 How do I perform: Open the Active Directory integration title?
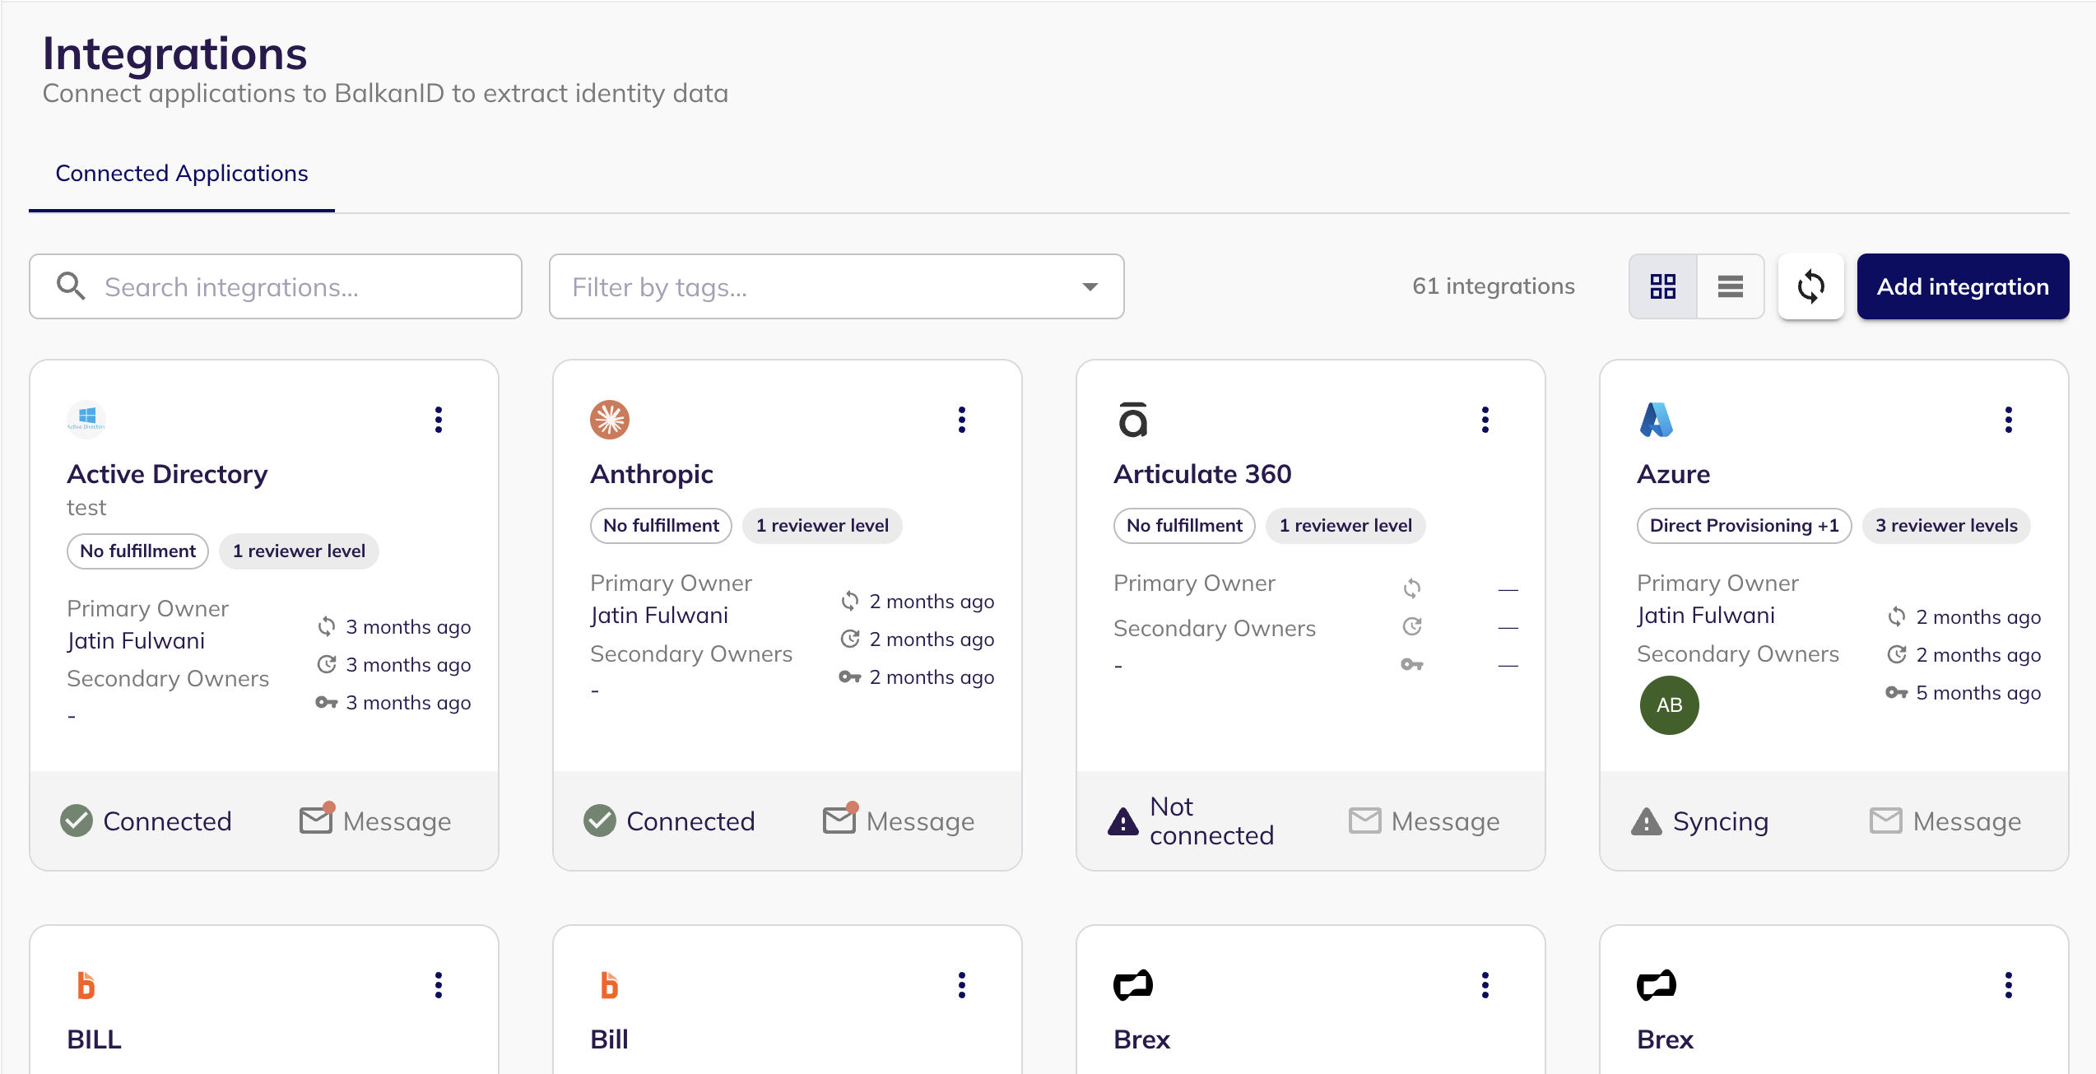tap(167, 474)
